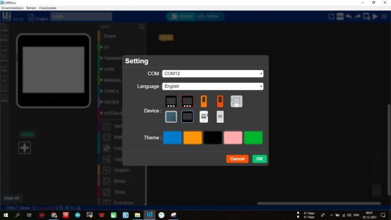The image size is (391, 220).
Task: Click the Redo arrow in the toolbar
Action: coord(358,16)
